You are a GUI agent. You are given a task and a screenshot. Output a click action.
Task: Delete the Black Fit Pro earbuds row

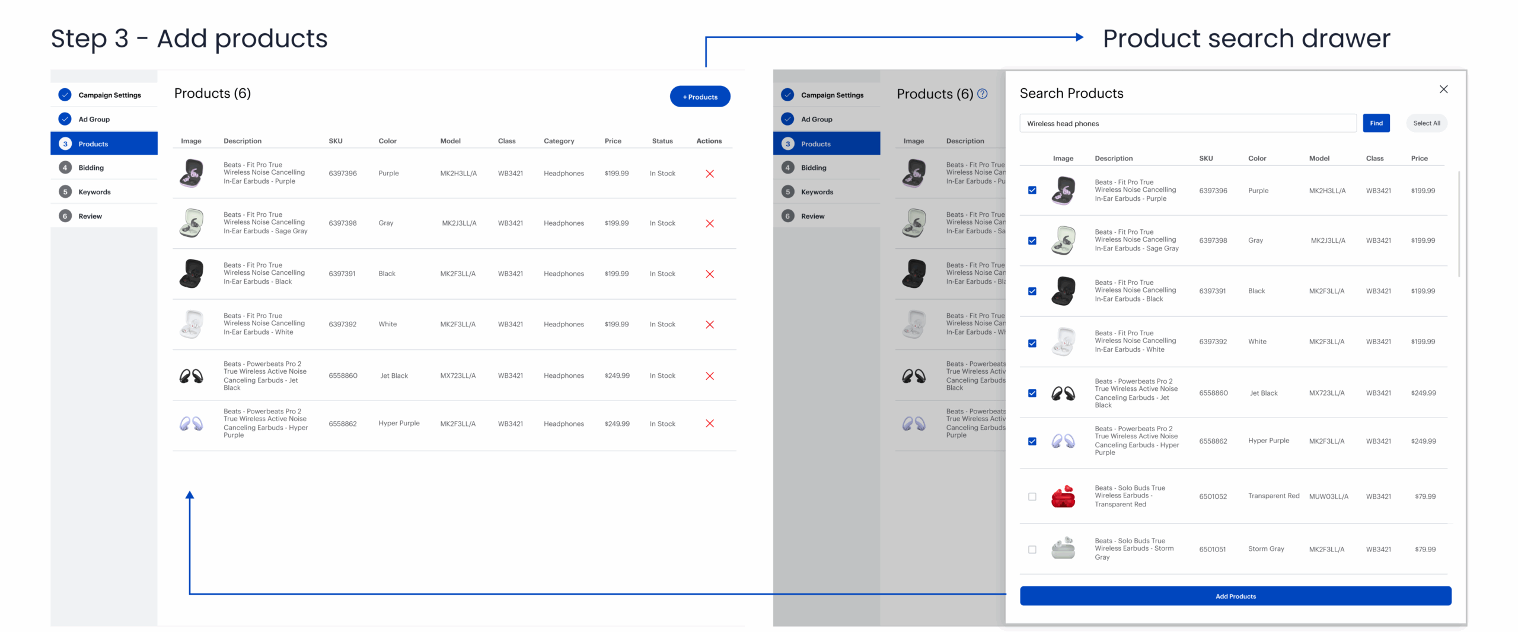(x=709, y=274)
